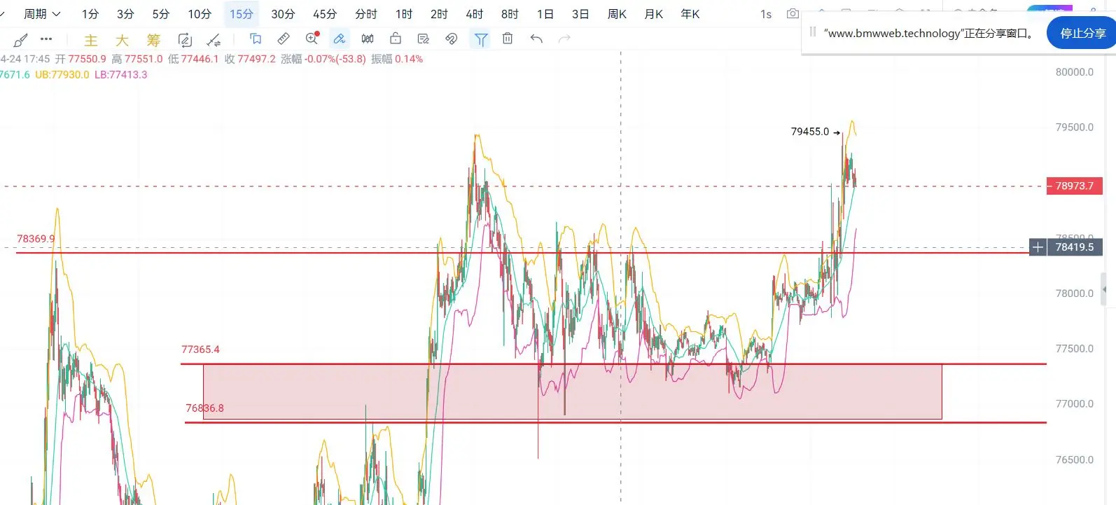Undo the last drawing action
Screen dimensions: 1116x505
click(x=536, y=39)
